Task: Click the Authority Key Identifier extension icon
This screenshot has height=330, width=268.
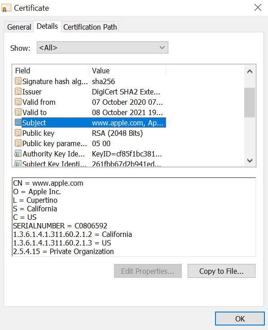Action: [x=18, y=154]
